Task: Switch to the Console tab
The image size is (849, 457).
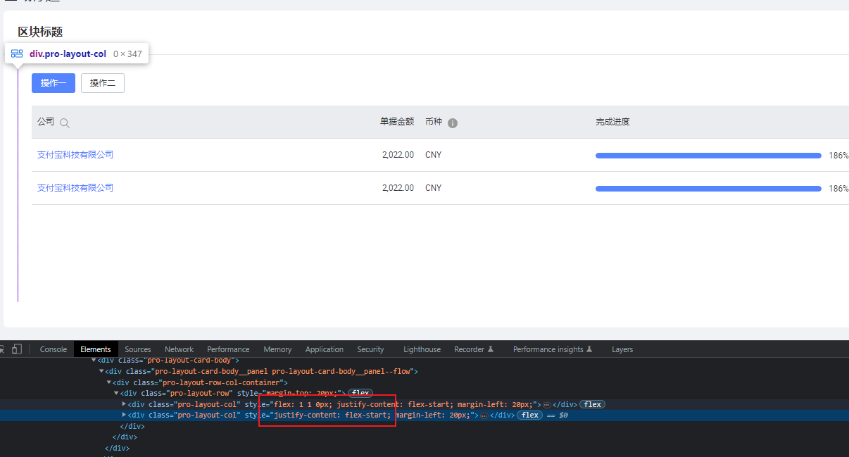Action: (x=53, y=349)
